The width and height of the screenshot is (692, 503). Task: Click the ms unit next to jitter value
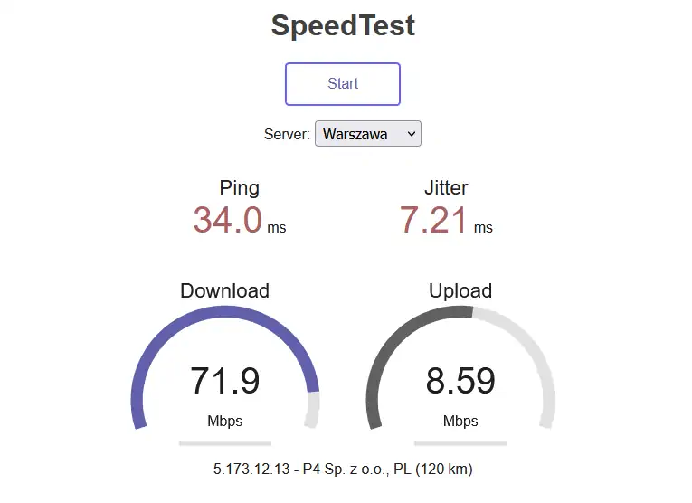pyautogui.click(x=483, y=228)
